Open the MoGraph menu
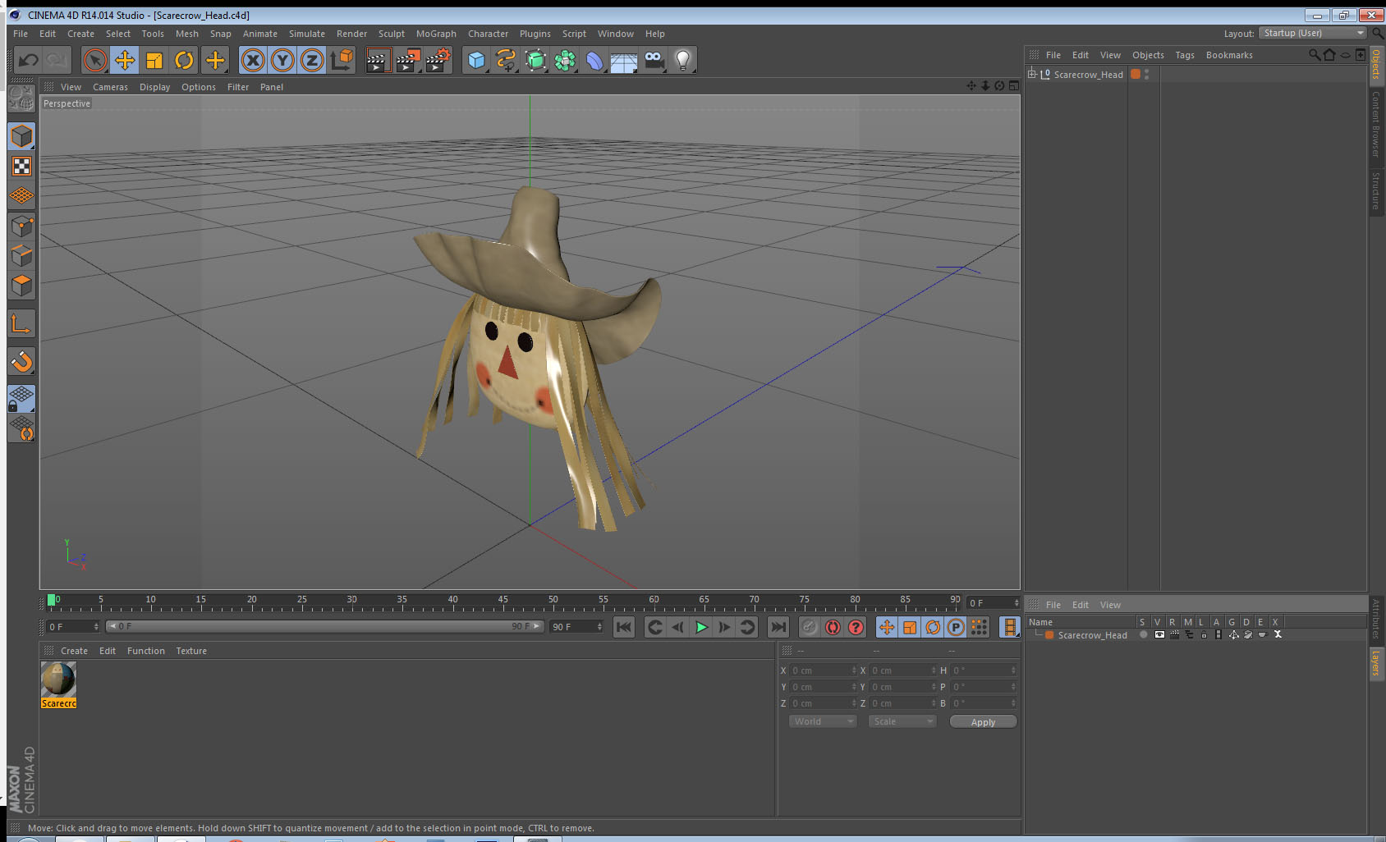This screenshot has width=1386, height=842. click(x=436, y=34)
